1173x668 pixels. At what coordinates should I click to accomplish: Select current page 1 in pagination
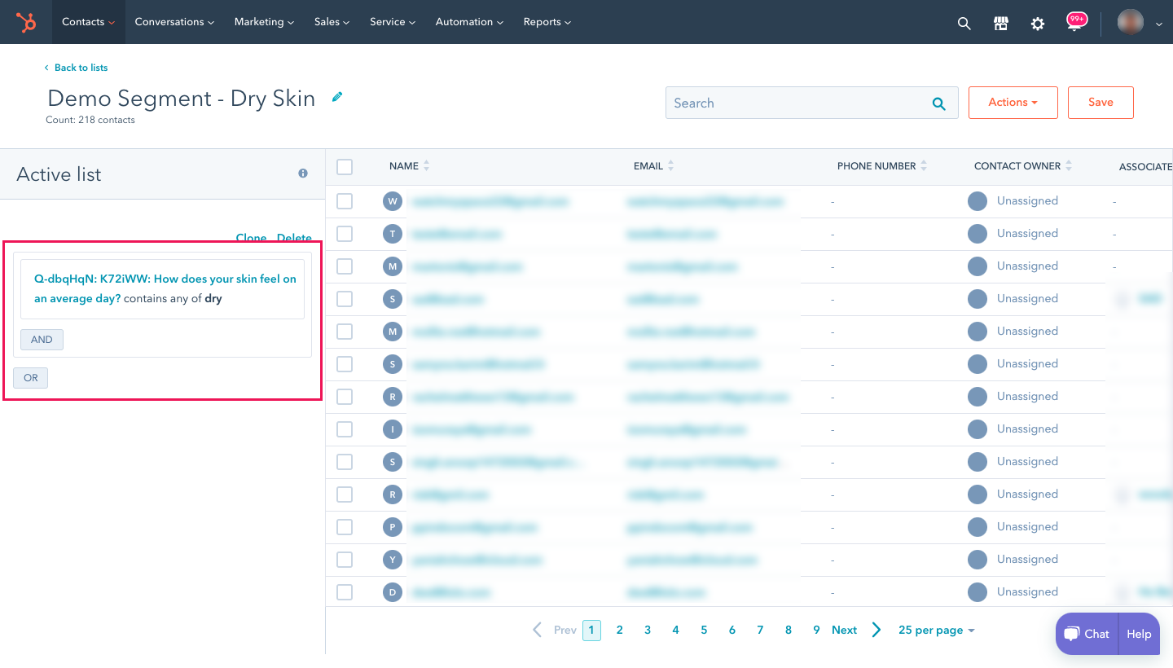[592, 630]
